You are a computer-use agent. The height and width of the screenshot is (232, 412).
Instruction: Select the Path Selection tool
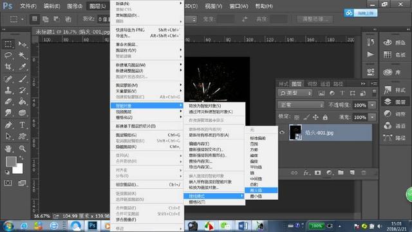pos(8,136)
